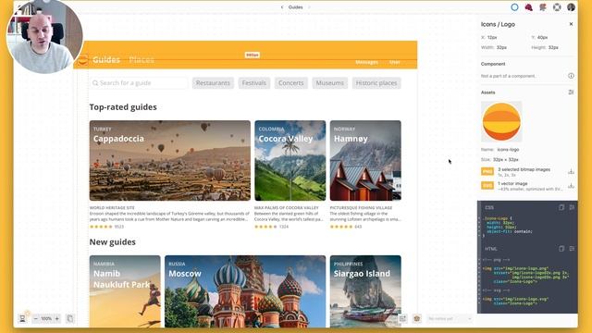Screen dimensions: 592x333
Task: Open the lifebuoy help icon
Action: (x=557, y=7)
